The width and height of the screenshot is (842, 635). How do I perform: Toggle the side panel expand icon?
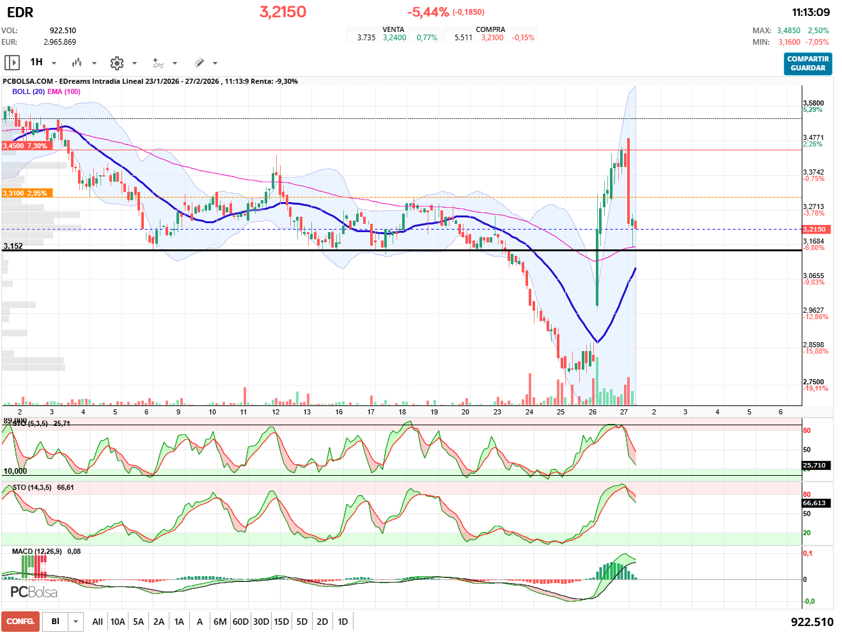point(12,63)
